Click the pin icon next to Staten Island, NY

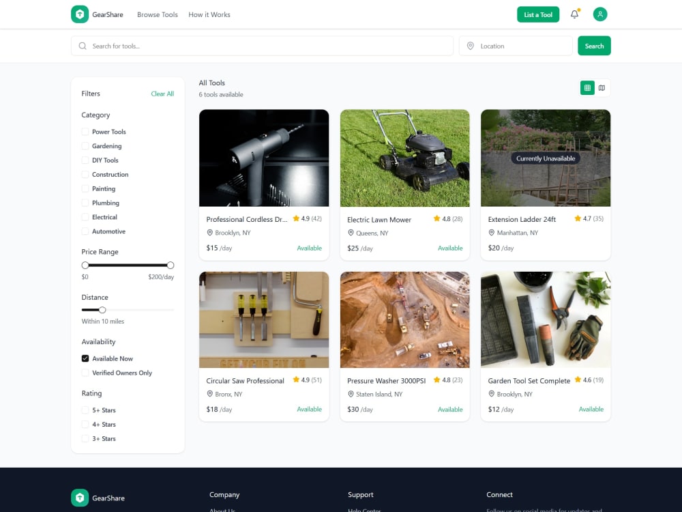[351, 394]
